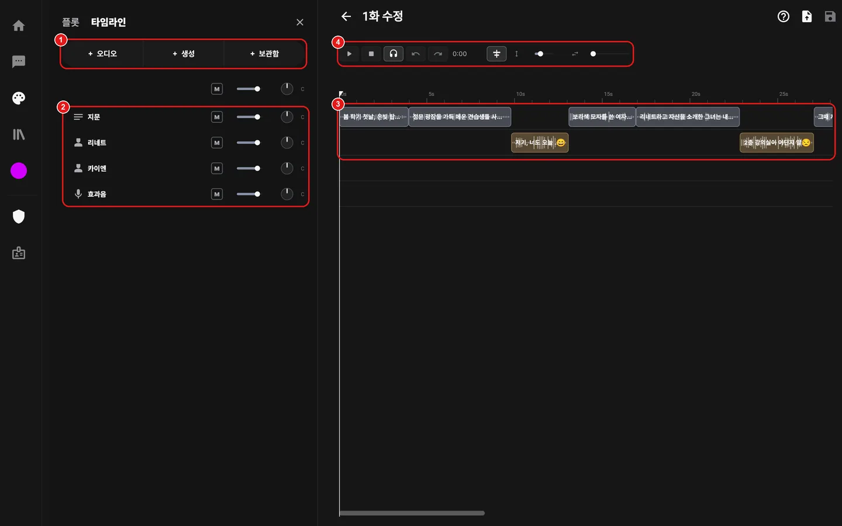This screenshot has height=526, width=842.
Task: Open the library books sidebar icon
Action: coord(19,134)
